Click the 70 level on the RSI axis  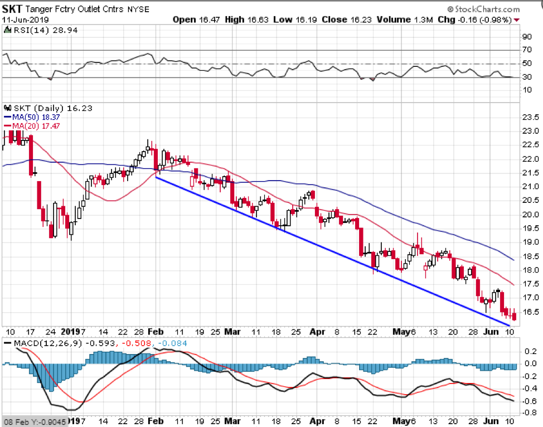[x=527, y=50]
